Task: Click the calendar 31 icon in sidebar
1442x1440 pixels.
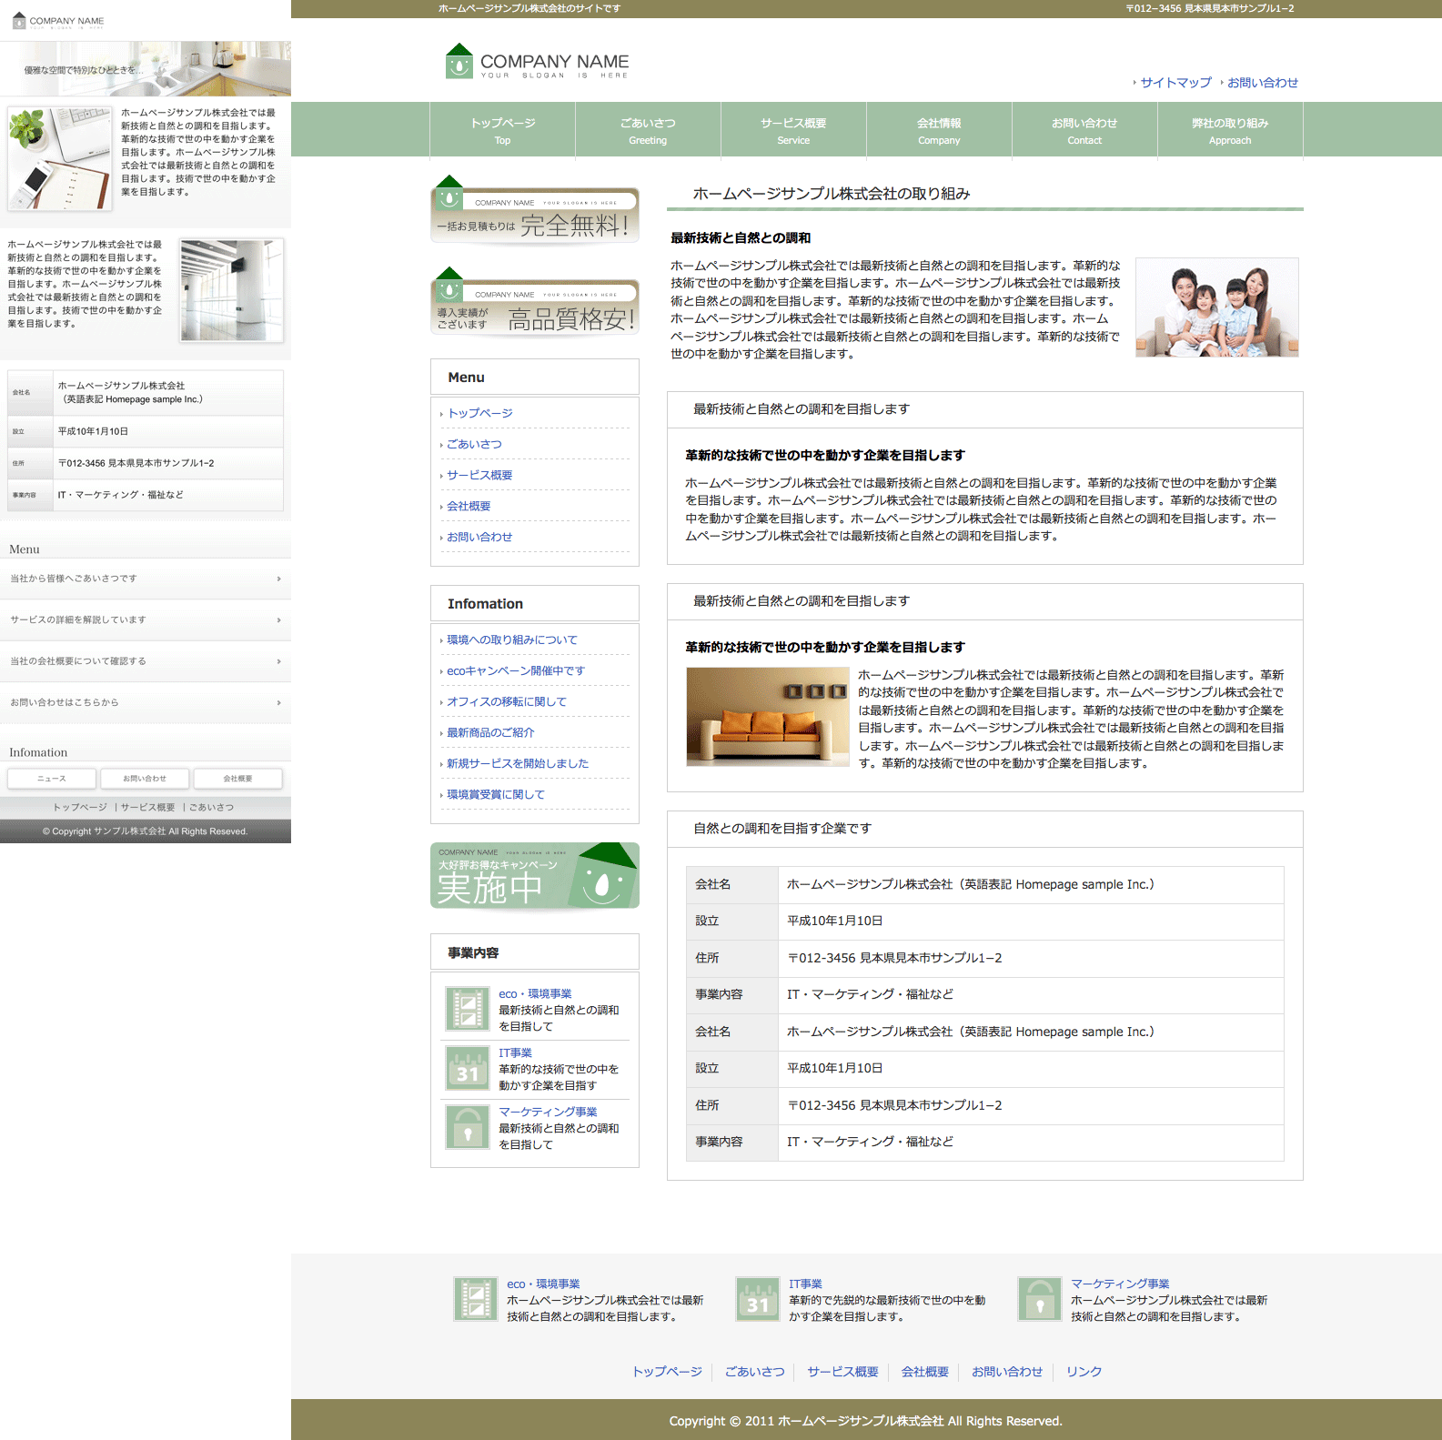Action: click(x=468, y=1068)
